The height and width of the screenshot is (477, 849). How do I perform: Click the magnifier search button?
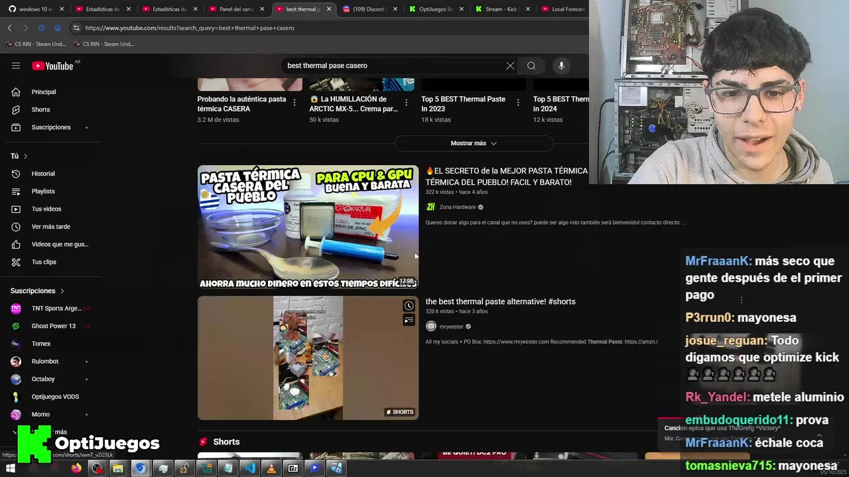(531, 66)
